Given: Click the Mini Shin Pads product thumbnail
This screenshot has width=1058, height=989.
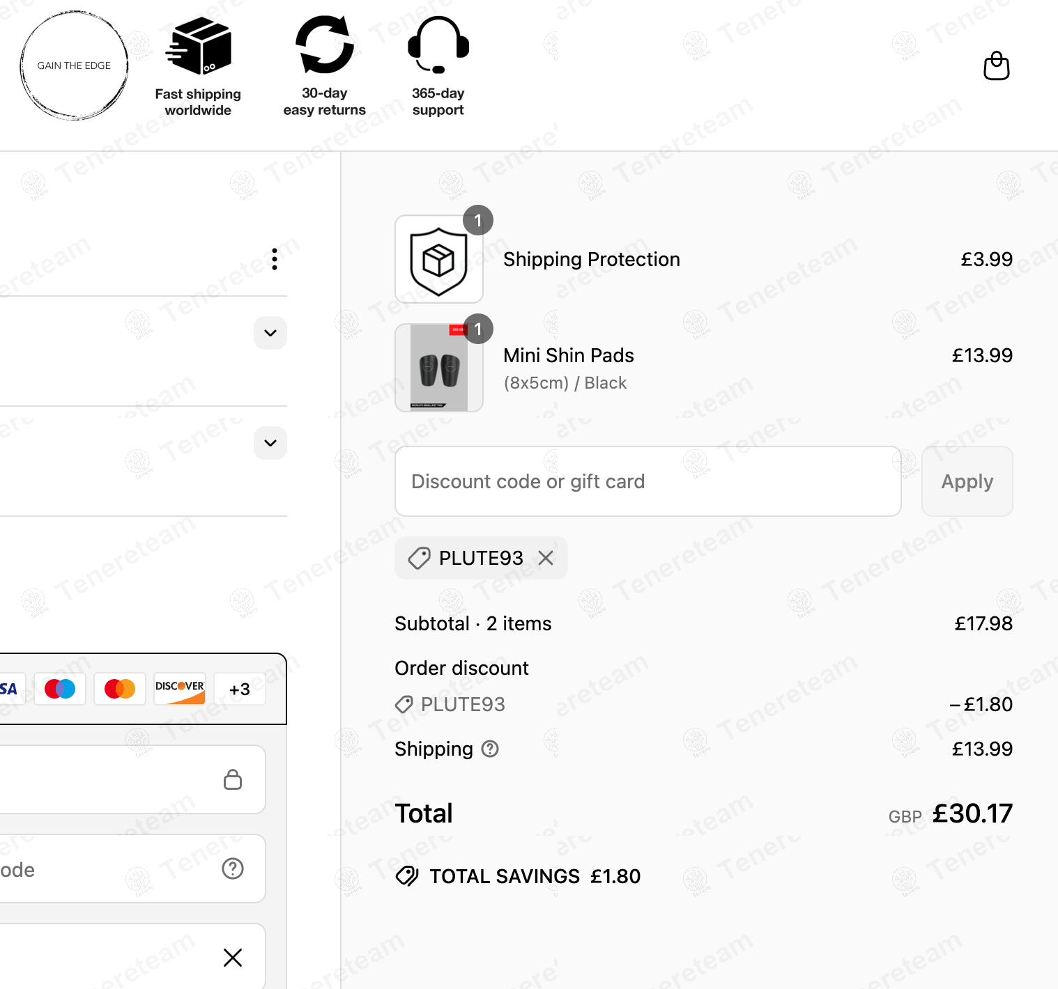Looking at the screenshot, I should point(439,368).
